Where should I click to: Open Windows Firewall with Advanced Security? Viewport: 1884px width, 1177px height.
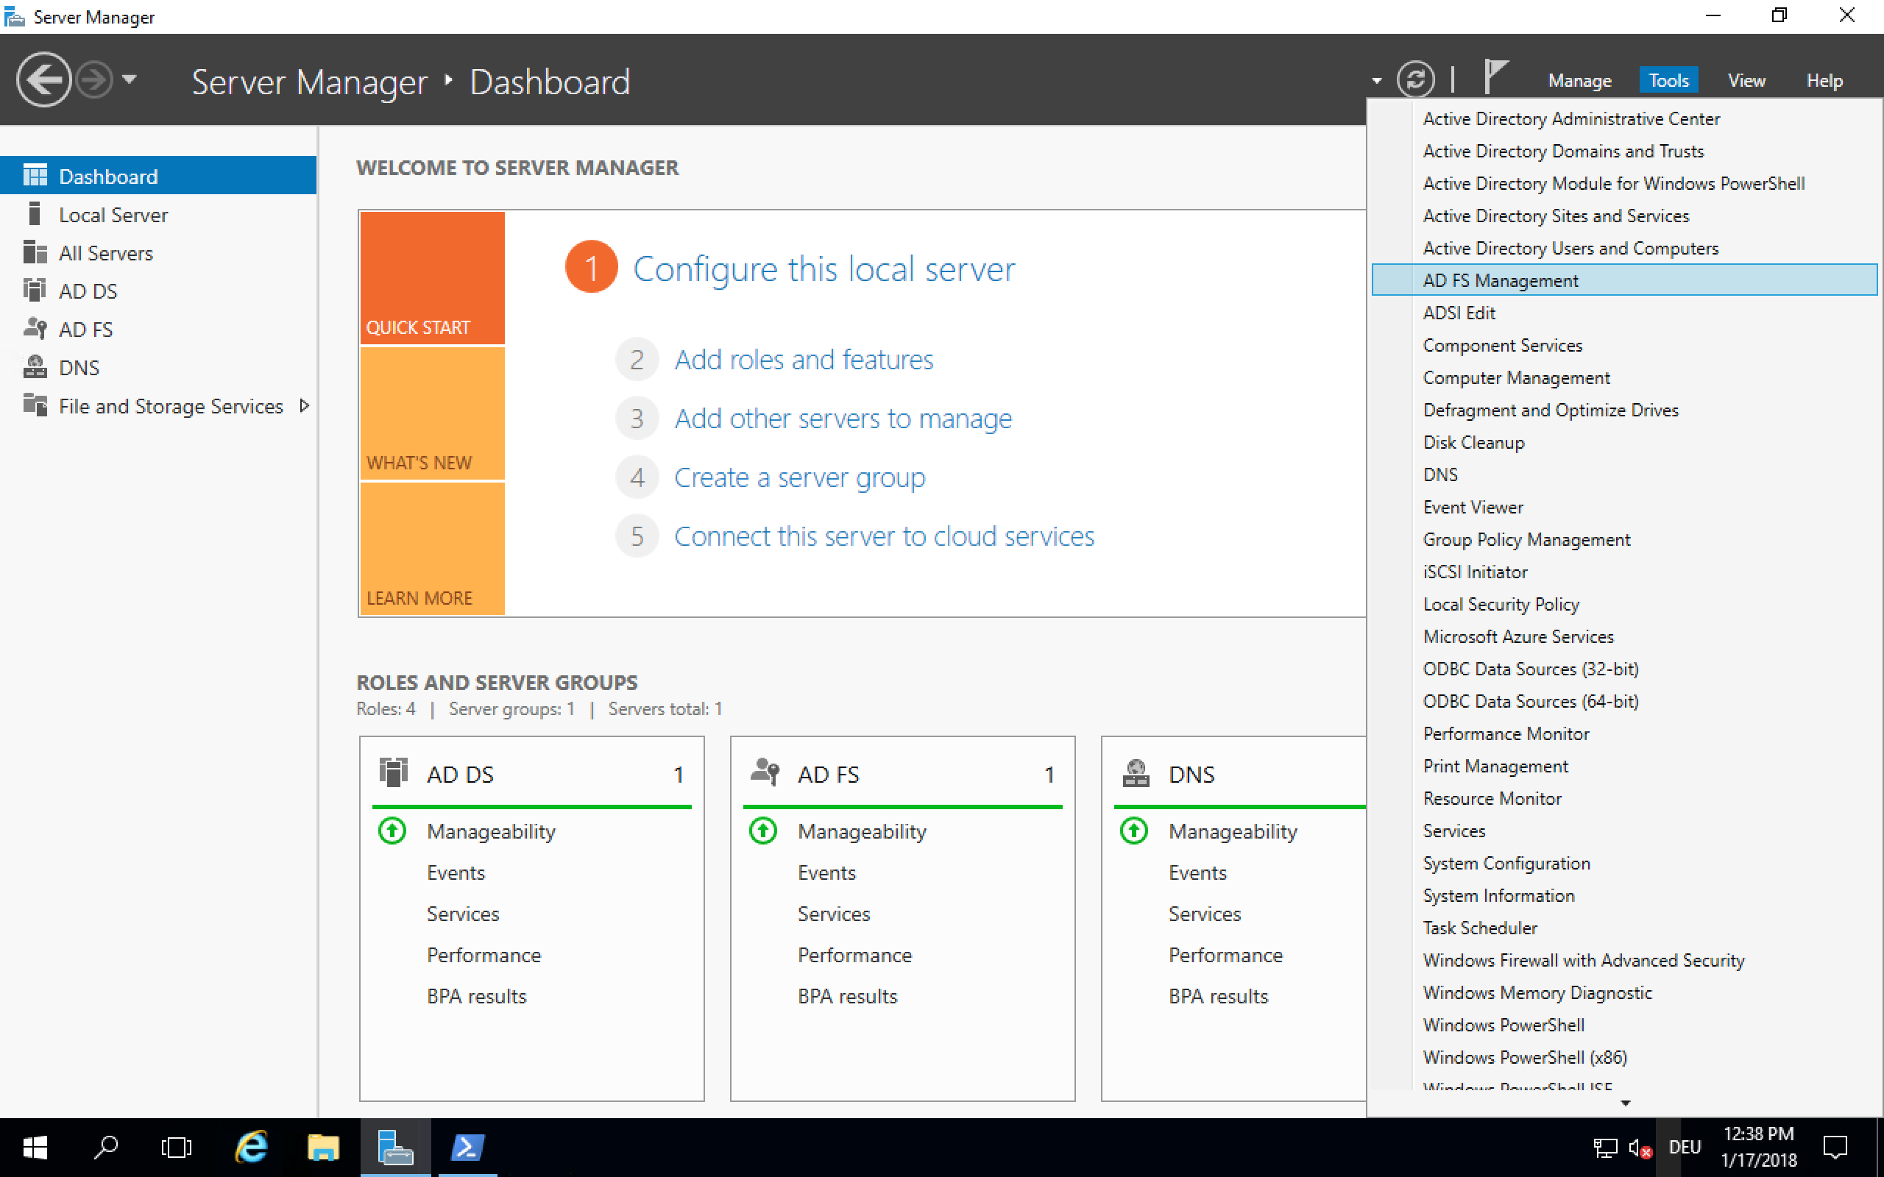tap(1624, 961)
